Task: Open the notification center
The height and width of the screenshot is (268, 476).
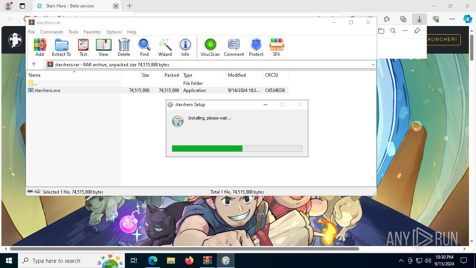Action: (464, 261)
